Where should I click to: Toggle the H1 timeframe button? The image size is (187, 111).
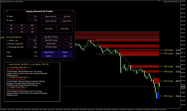(x=22, y=29)
